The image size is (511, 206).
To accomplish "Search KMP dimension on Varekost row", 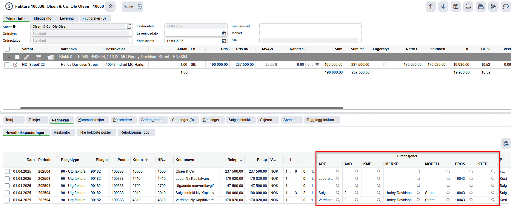I will click(379, 200).
